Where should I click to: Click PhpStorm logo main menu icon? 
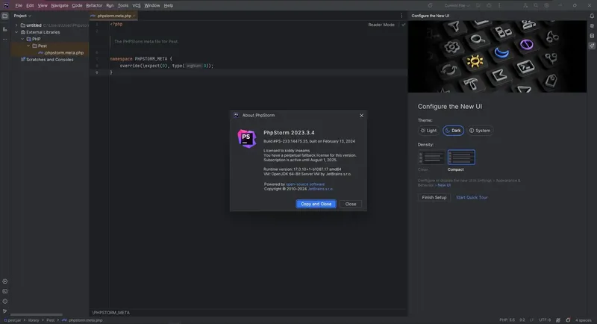pos(6,5)
